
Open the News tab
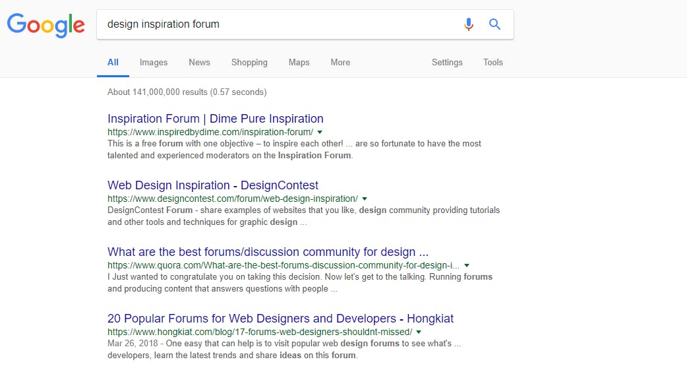[x=199, y=62]
